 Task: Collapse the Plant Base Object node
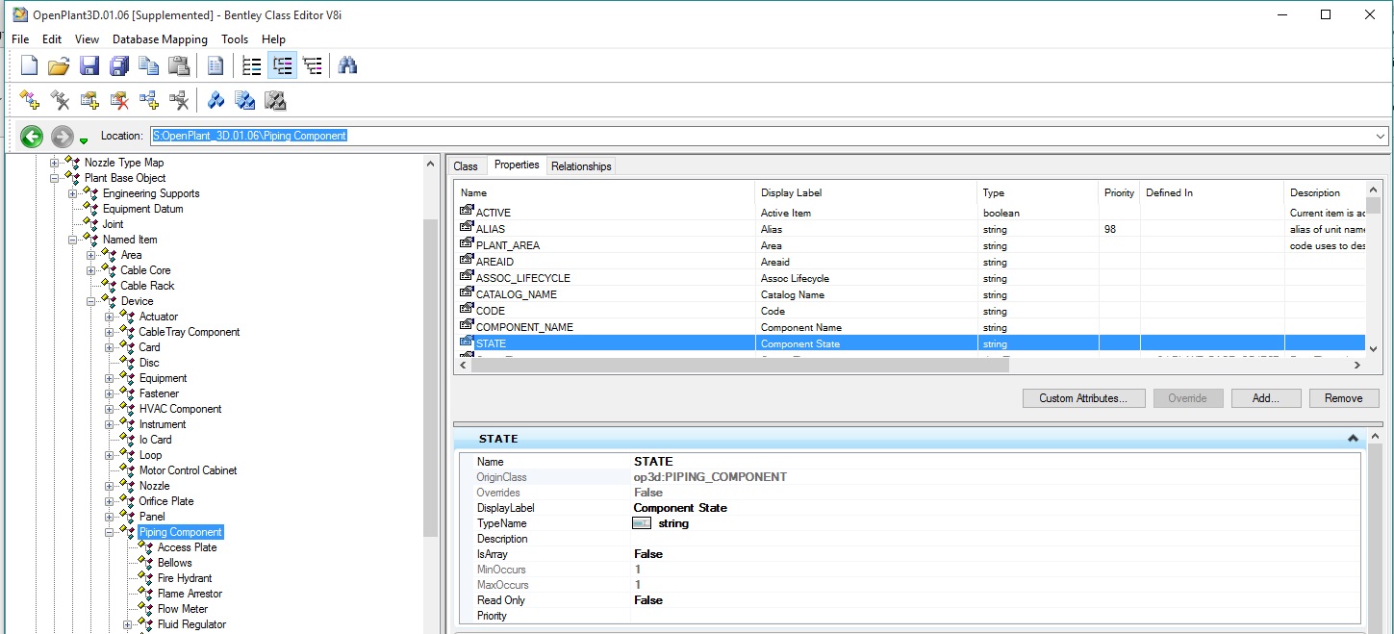pyautogui.click(x=55, y=178)
